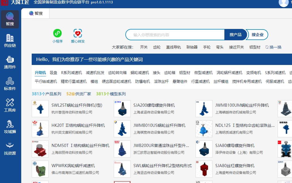Open SJA80丝杠螺旋升降机 red thumbnail

204,169
